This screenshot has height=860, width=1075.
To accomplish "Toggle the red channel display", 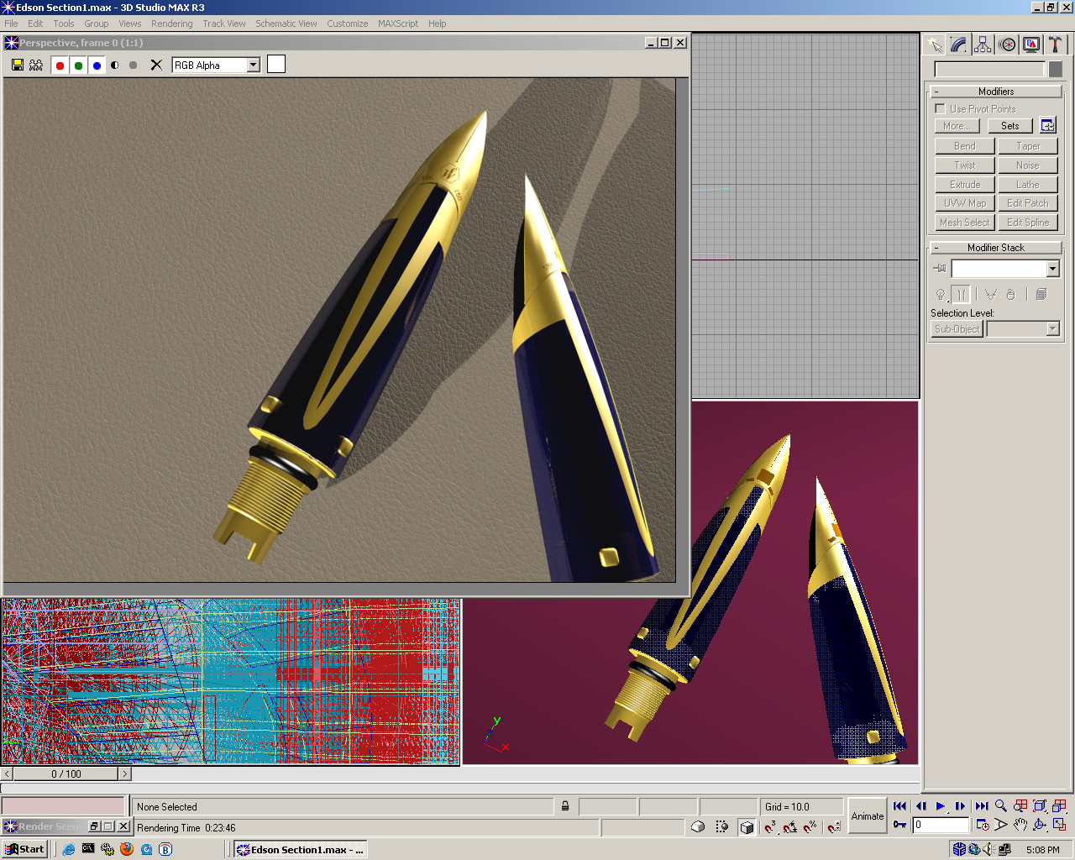I will point(60,66).
